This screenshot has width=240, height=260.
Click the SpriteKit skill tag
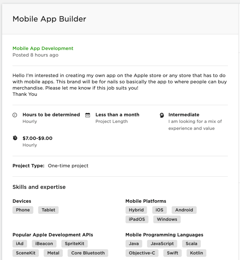75,244
